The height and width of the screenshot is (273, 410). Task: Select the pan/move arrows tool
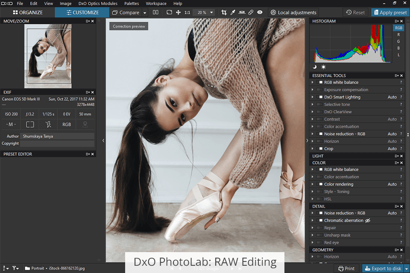point(179,12)
